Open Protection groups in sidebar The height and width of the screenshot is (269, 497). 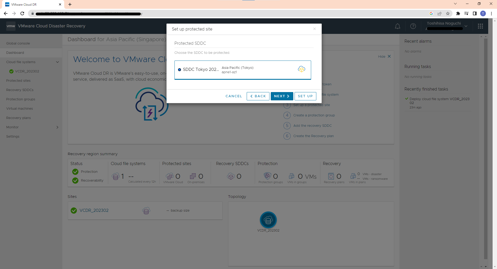pos(21,99)
